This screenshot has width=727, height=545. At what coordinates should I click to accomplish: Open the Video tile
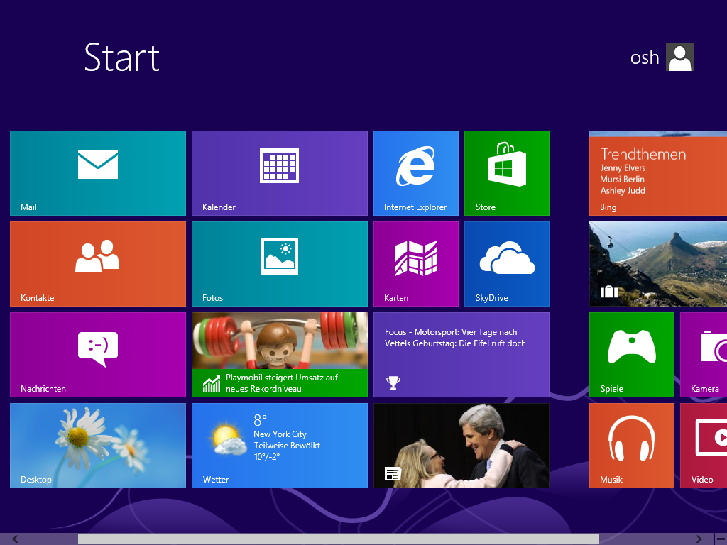click(704, 445)
